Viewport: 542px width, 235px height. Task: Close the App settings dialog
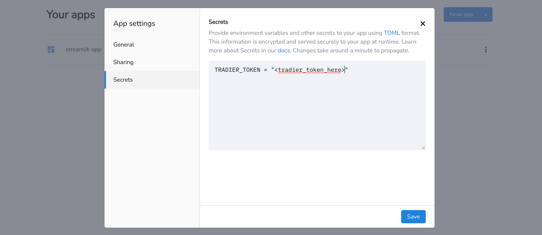point(422,24)
